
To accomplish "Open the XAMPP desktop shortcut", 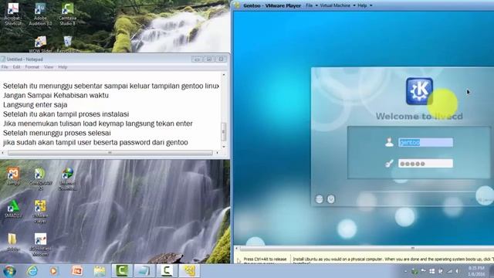I will pos(13,176).
